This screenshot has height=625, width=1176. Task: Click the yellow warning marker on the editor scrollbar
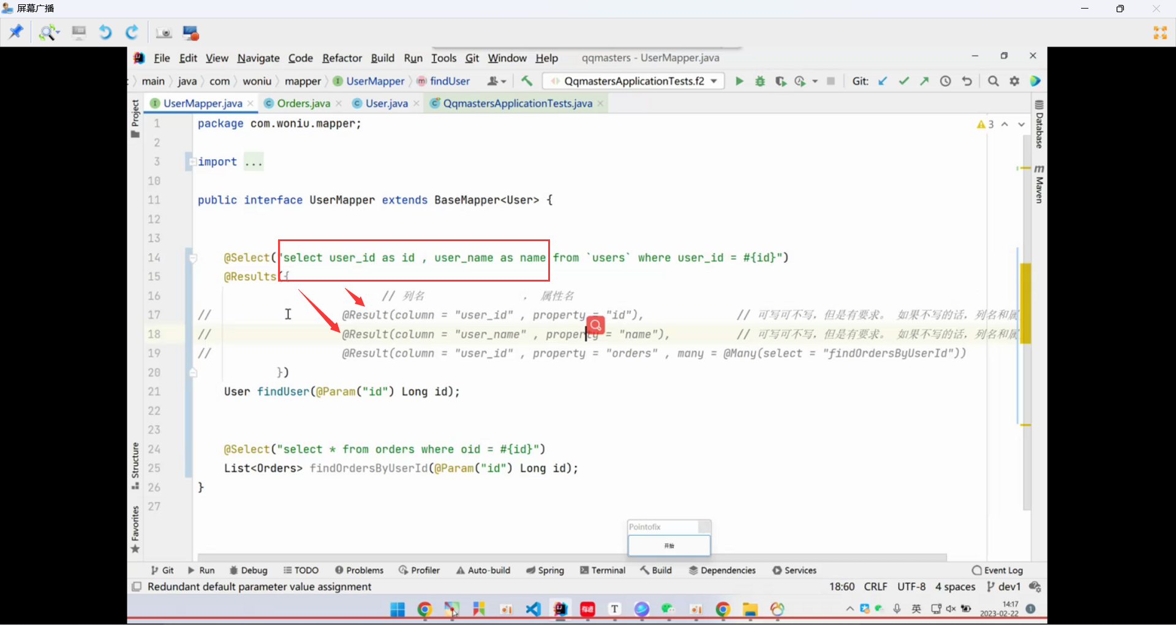(x=1025, y=303)
